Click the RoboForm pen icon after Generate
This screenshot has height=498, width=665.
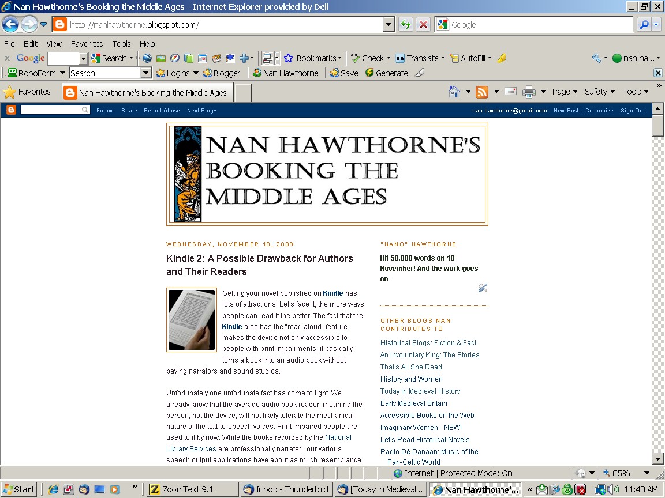click(420, 73)
